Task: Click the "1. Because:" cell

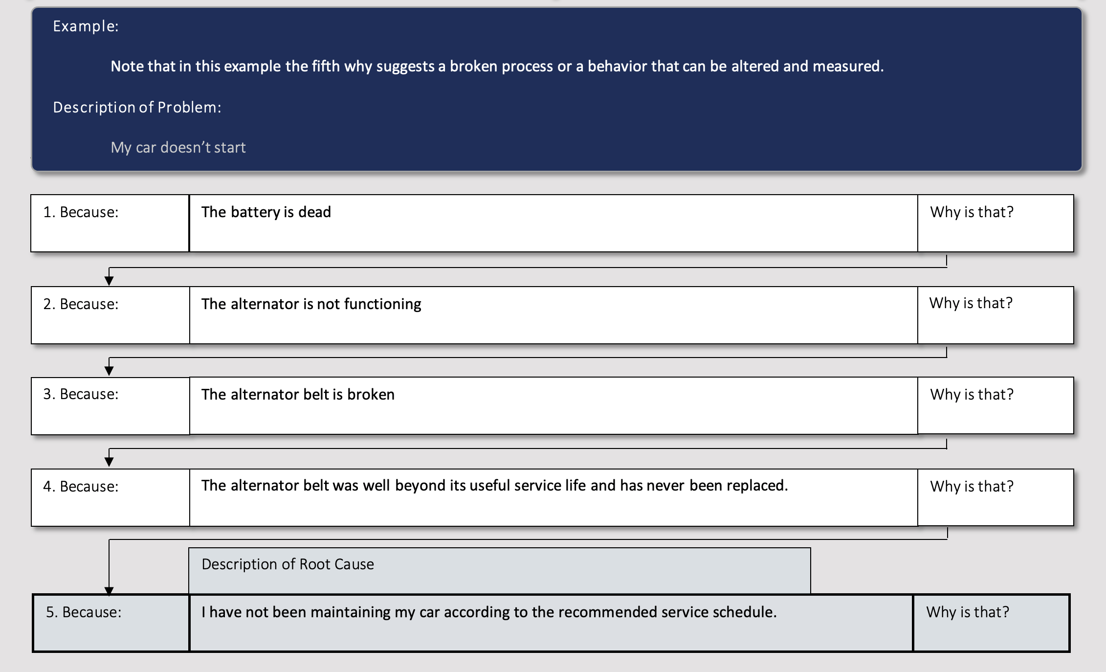Action: pyautogui.click(x=110, y=224)
